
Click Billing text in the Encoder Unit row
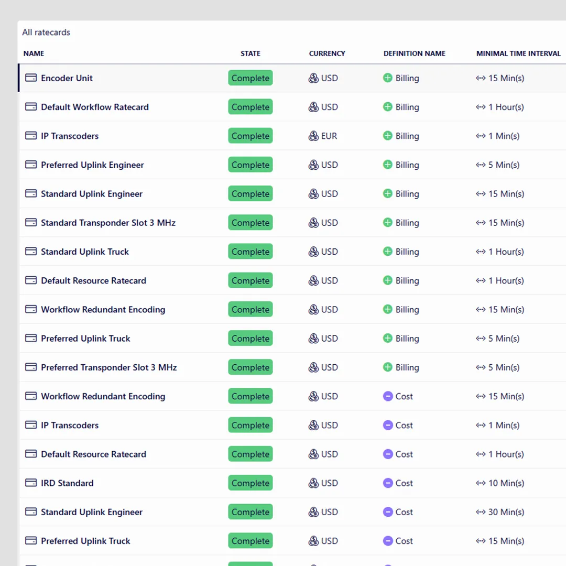(x=407, y=78)
